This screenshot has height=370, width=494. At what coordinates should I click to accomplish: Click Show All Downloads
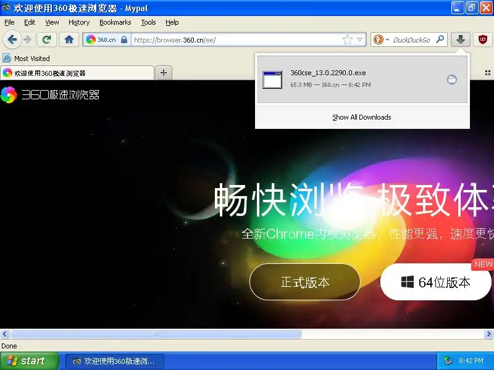point(362,117)
